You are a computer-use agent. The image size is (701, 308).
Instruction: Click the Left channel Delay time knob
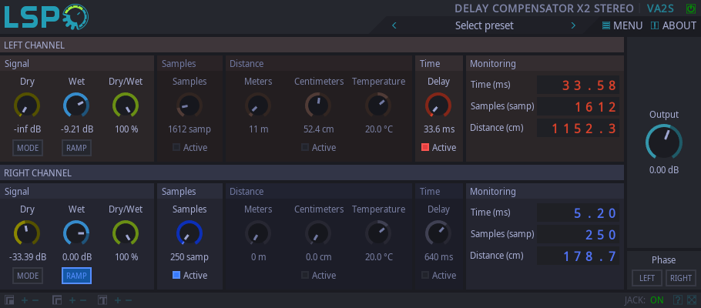tap(438, 105)
